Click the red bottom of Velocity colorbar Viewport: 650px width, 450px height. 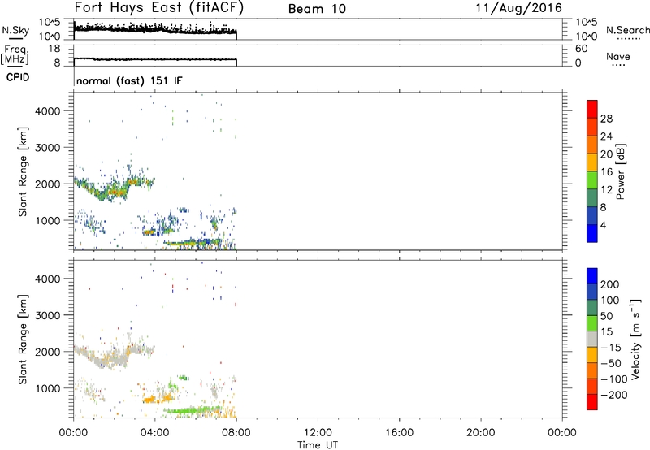[x=592, y=402]
